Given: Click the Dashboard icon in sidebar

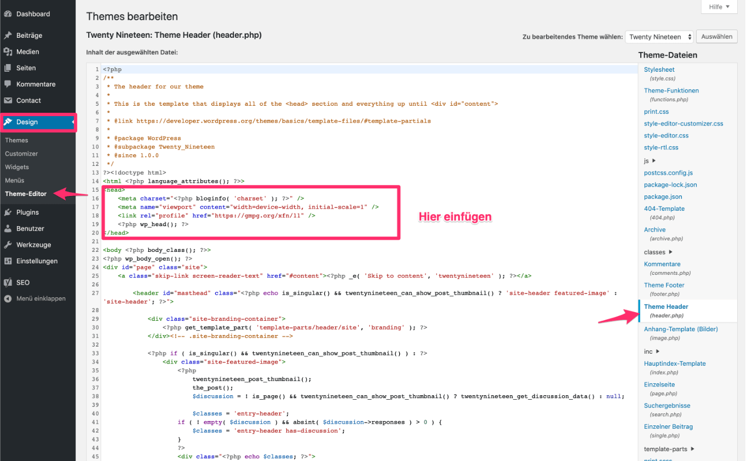Looking at the screenshot, I should [x=8, y=14].
